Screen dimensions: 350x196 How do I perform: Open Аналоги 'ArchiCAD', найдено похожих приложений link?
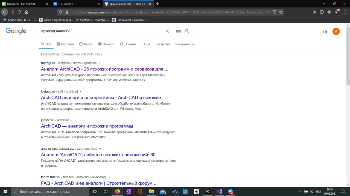click(98, 155)
